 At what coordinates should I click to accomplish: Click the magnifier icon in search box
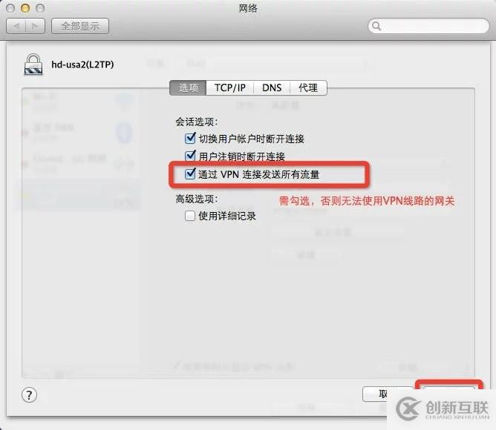tap(376, 26)
